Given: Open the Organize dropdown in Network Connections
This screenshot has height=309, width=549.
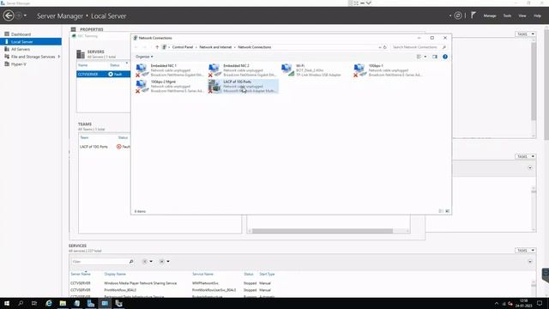Looking at the screenshot, I should (x=144, y=57).
